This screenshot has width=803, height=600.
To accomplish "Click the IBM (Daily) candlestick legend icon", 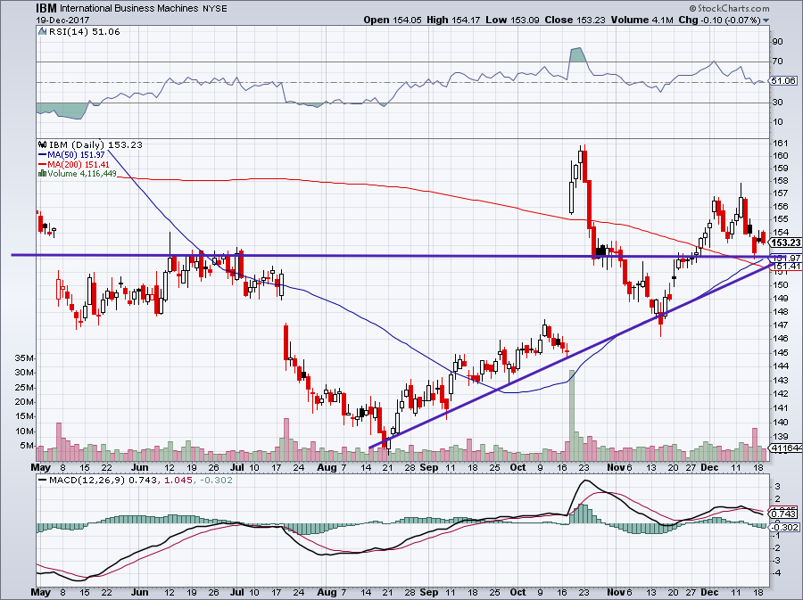I will tap(43, 144).
